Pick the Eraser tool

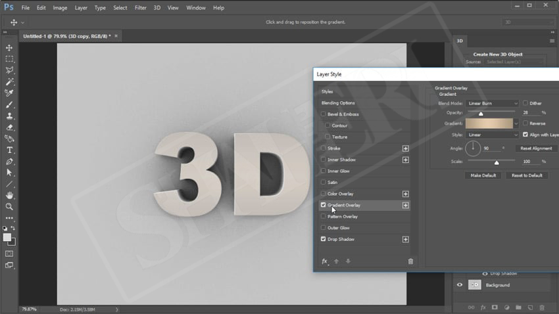tap(9, 127)
